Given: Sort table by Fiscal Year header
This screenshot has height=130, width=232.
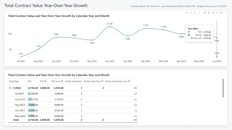Looking at the screenshot, I should (x=14, y=81).
